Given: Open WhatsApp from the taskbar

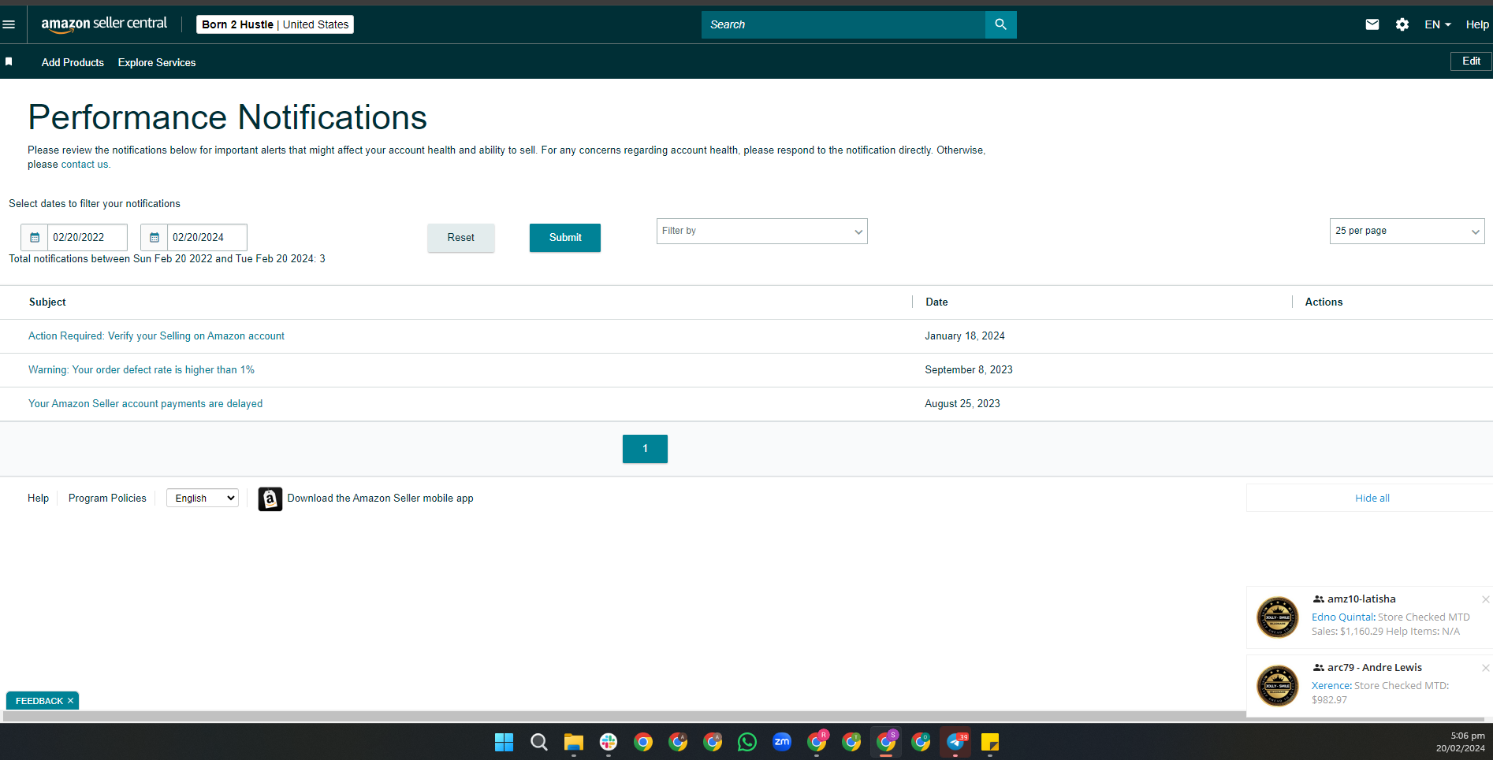Looking at the screenshot, I should point(747,742).
